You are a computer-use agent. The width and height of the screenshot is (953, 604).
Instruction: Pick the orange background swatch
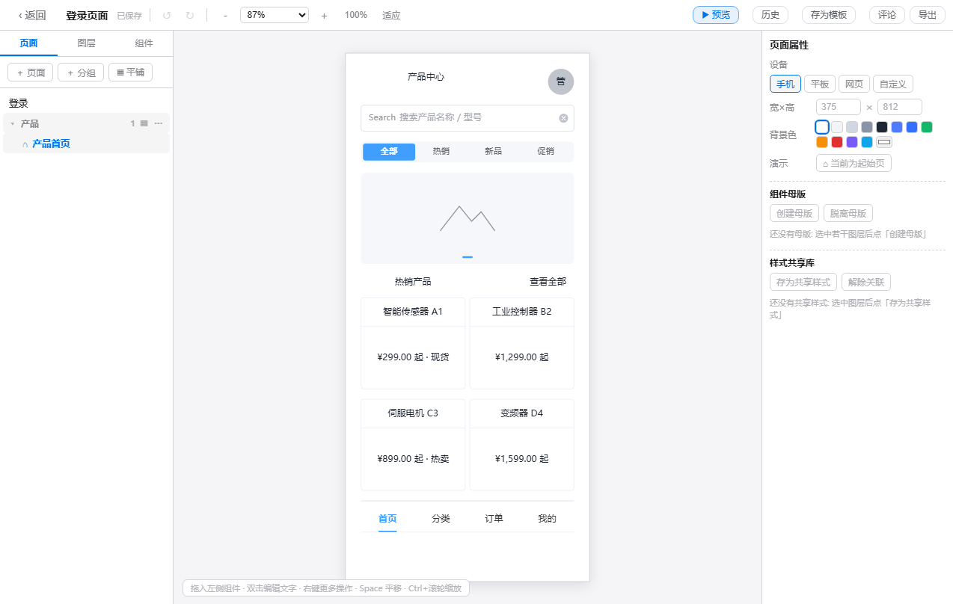[x=822, y=142]
